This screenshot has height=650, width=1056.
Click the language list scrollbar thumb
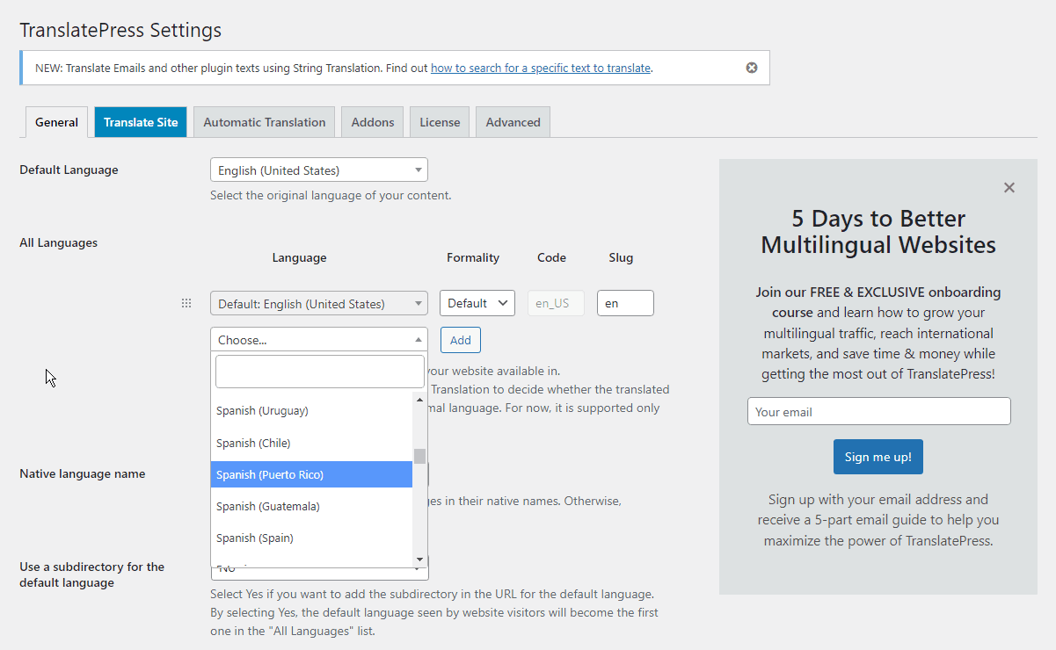click(419, 456)
